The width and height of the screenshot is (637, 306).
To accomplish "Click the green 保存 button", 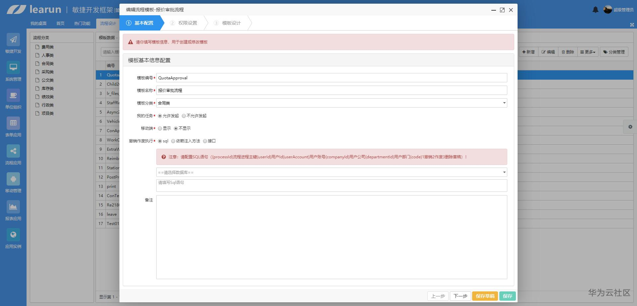I will tap(507, 296).
